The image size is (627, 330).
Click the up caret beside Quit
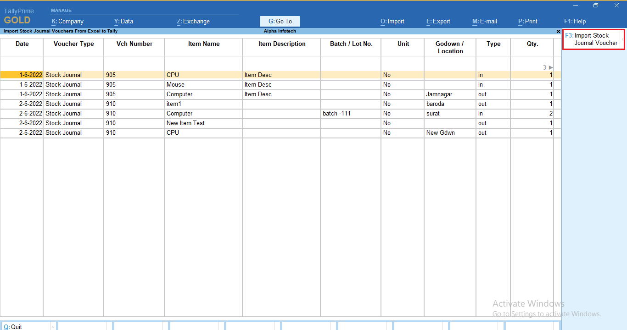tap(53, 326)
